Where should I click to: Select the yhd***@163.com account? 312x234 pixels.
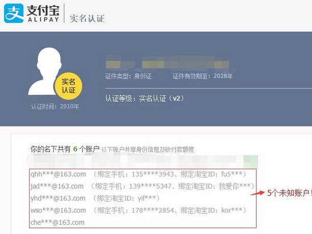pyautogui.click(x=58, y=198)
